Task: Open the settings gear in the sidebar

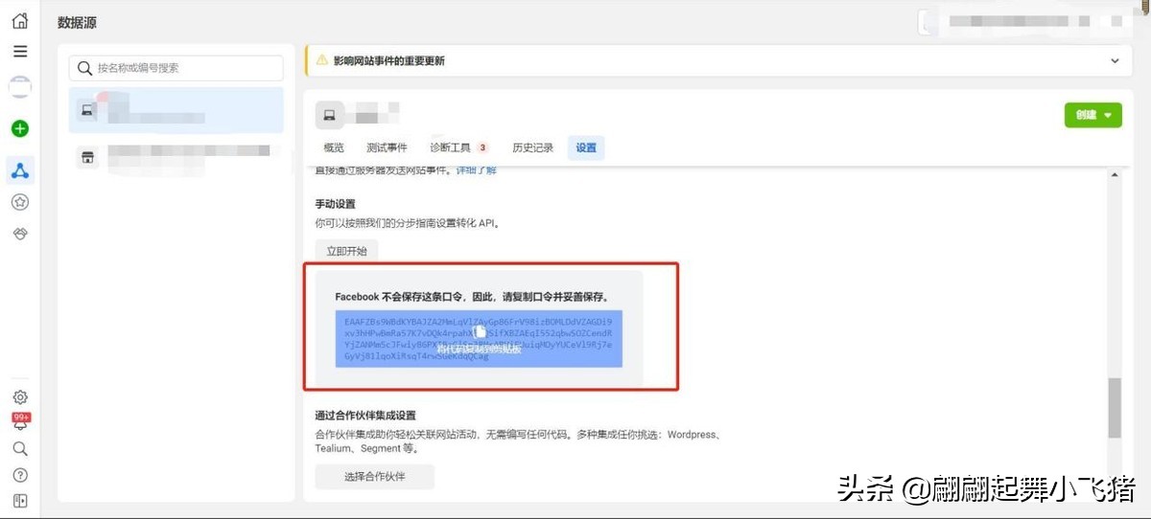Action: 20,397
